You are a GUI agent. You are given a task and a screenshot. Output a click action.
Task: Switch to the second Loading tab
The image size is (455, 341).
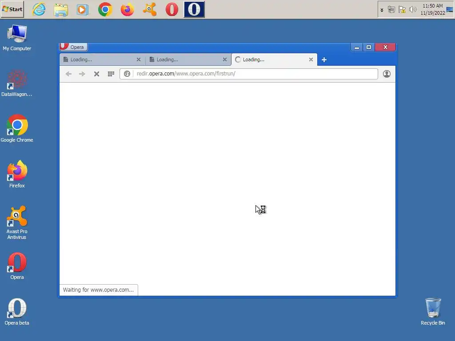[188, 59]
